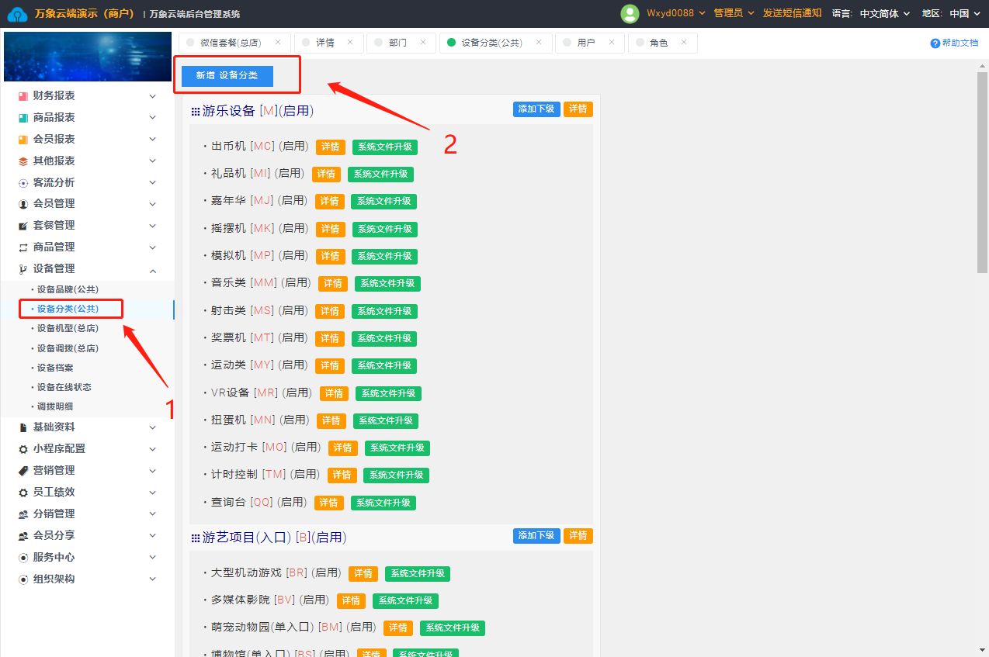Click the 会员分享 people icon
This screenshot has width=989, height=657.
click(x=23, y=536)
